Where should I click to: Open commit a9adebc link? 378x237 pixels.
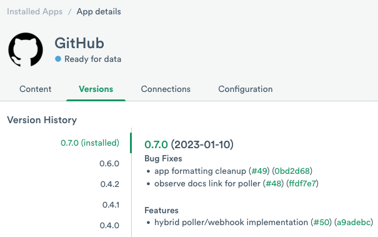click(x=354, y=222)
